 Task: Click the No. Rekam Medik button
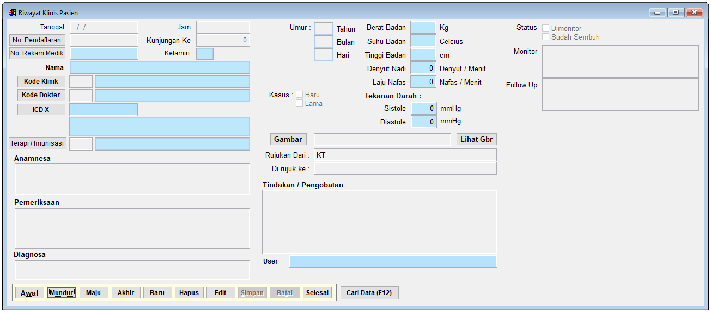pyautogui.click(x=37, y=53)
